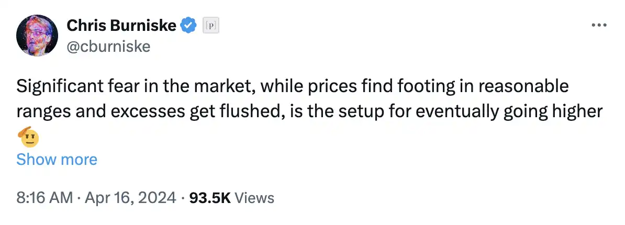This screenshot has height=225, width=625.
Task: Open the @cburniske handle link
Action: pos(108,47)
